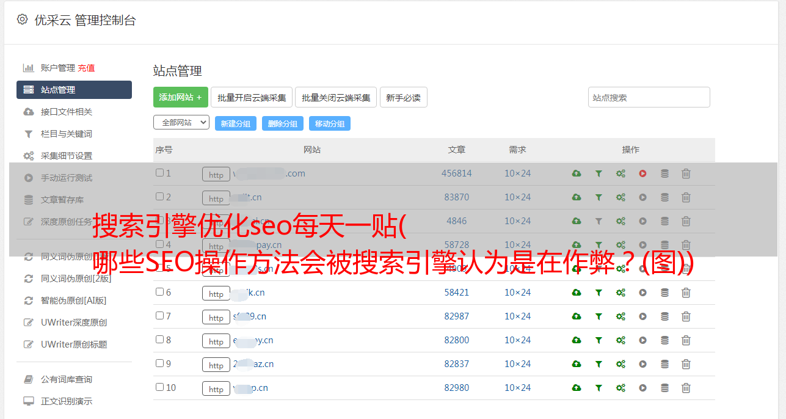Click the green 添加网站 + button
The height and width of the screenshot is (419, 786).
[181, 97]
